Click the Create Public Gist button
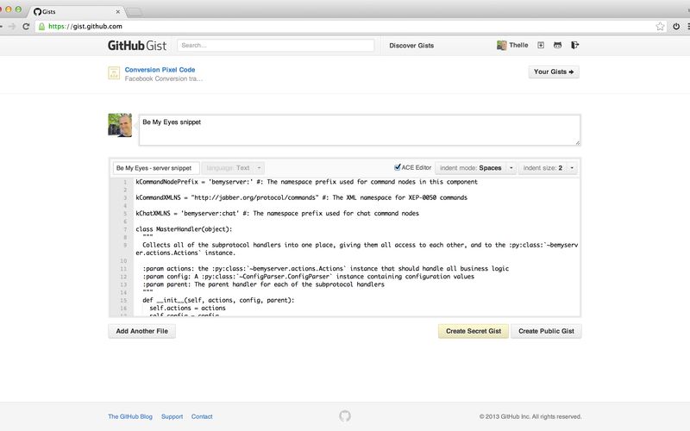This screenshot has width=690, height=431. [546, 331]
